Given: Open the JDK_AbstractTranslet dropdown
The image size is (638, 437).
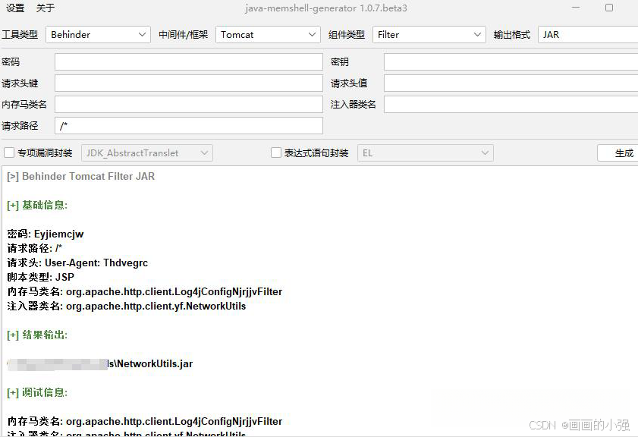Looking at the screenshot, I should point(147,153).
